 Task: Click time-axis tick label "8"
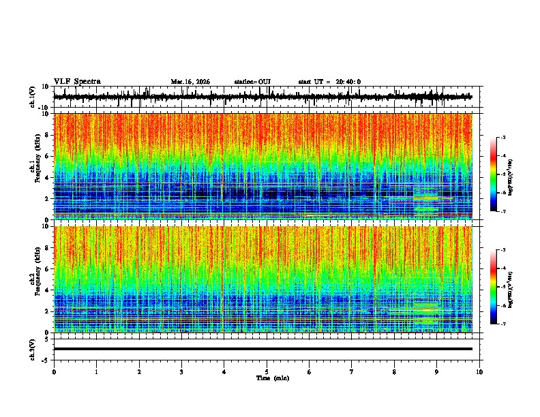tap(394, 371)
